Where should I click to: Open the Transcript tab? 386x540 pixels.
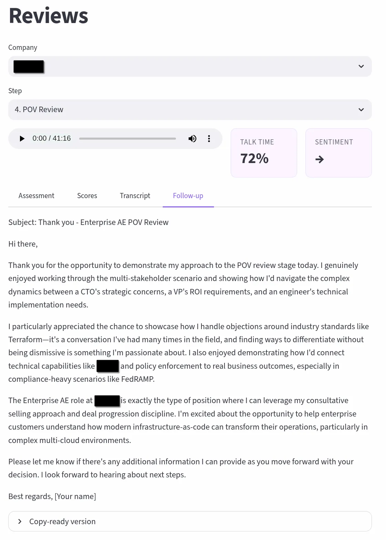pos(135,195)
